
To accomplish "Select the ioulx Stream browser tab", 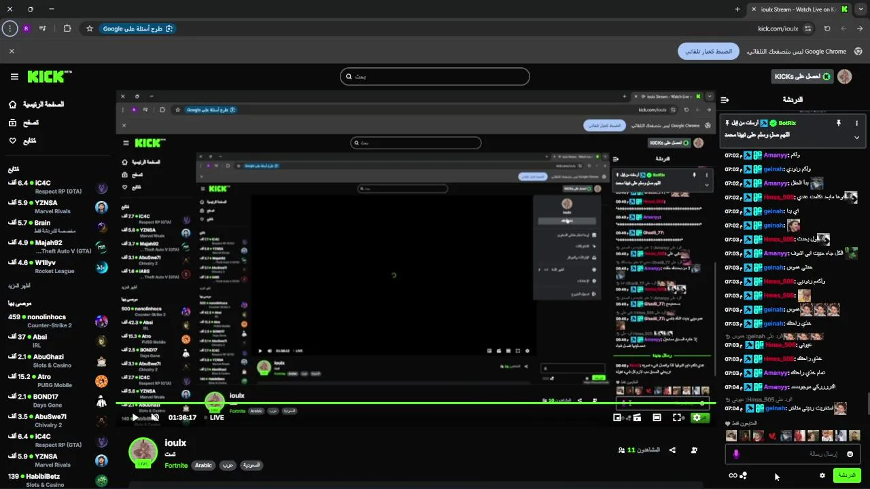I will point(801,10).
